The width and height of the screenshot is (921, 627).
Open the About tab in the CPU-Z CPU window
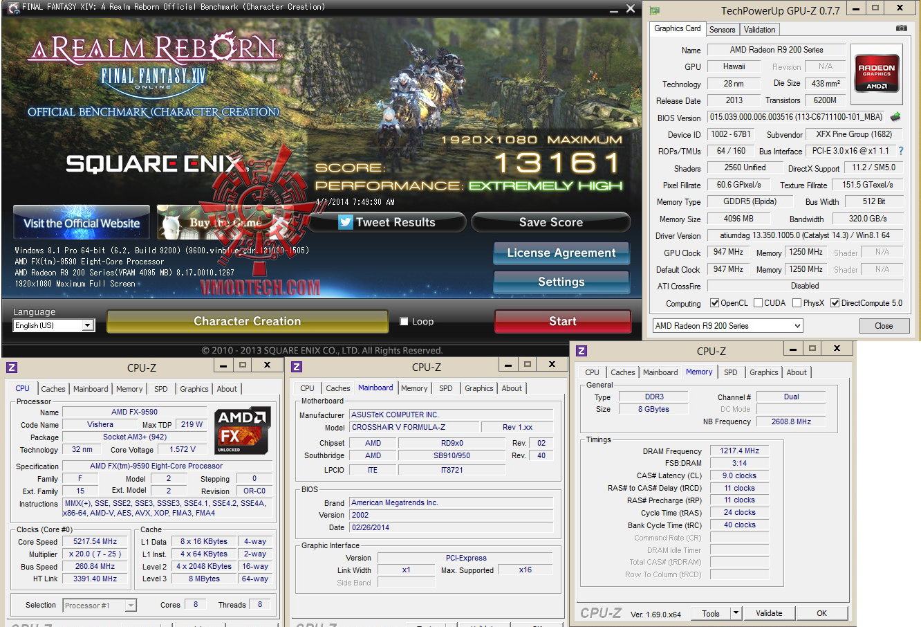tap(227, 389)
